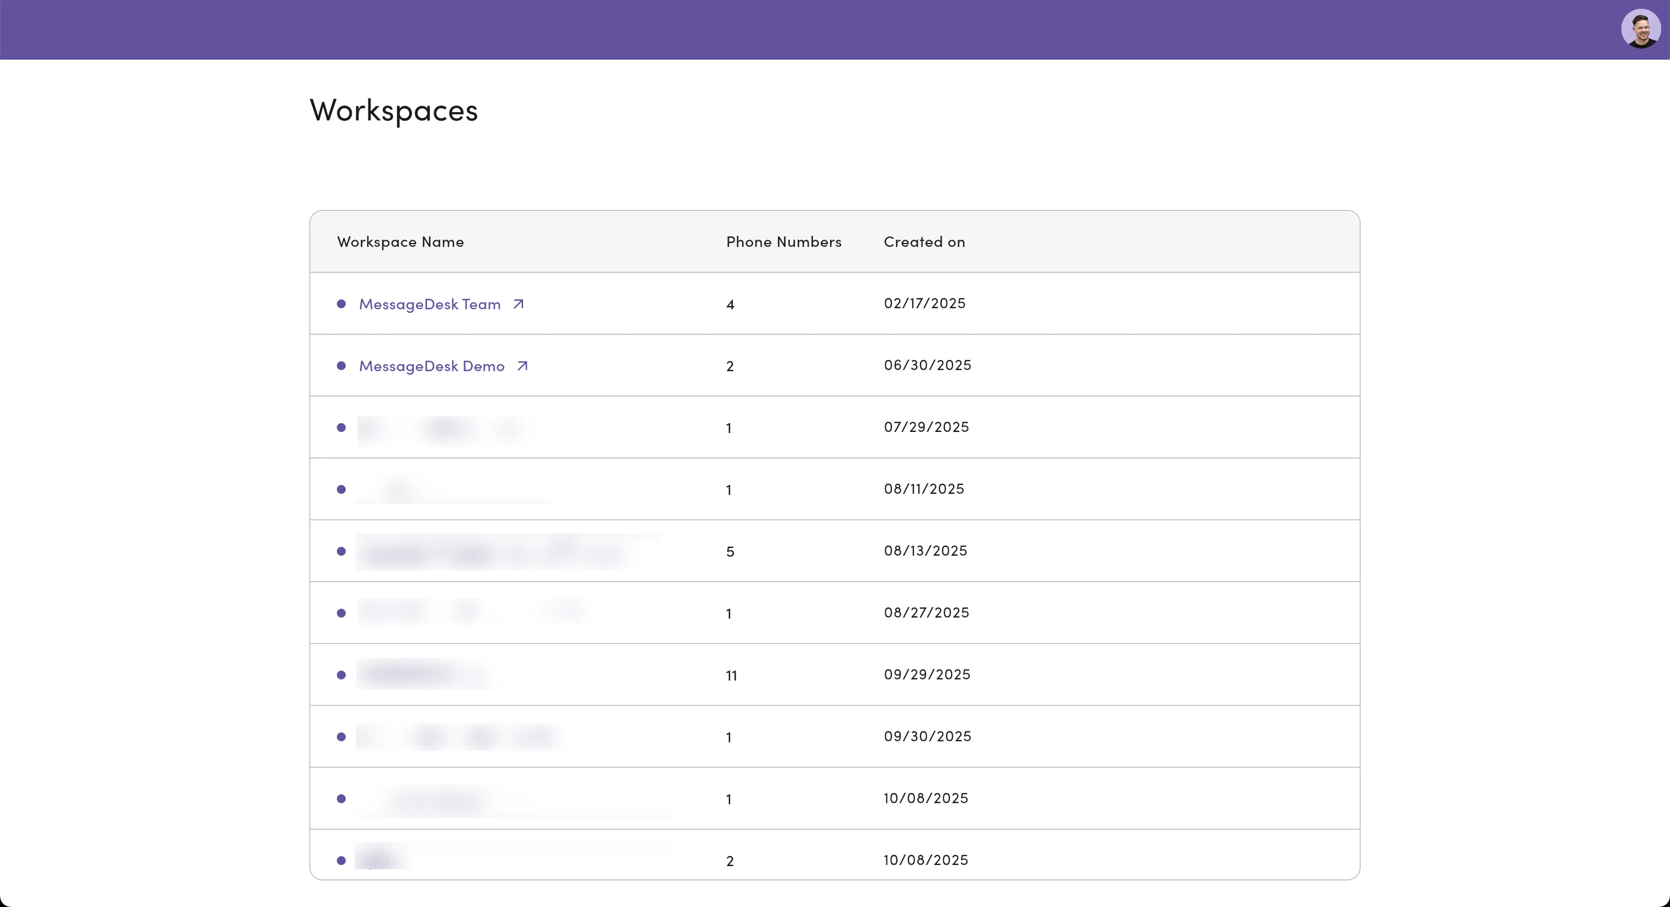
Task: Click the external arrow beside MessageDesk Demo
Action: (522, 366)
